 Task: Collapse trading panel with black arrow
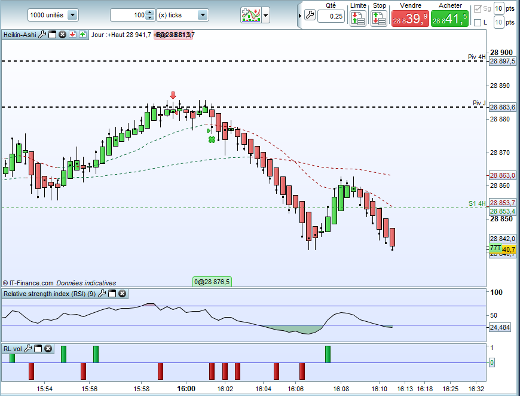tap(300, 16)
